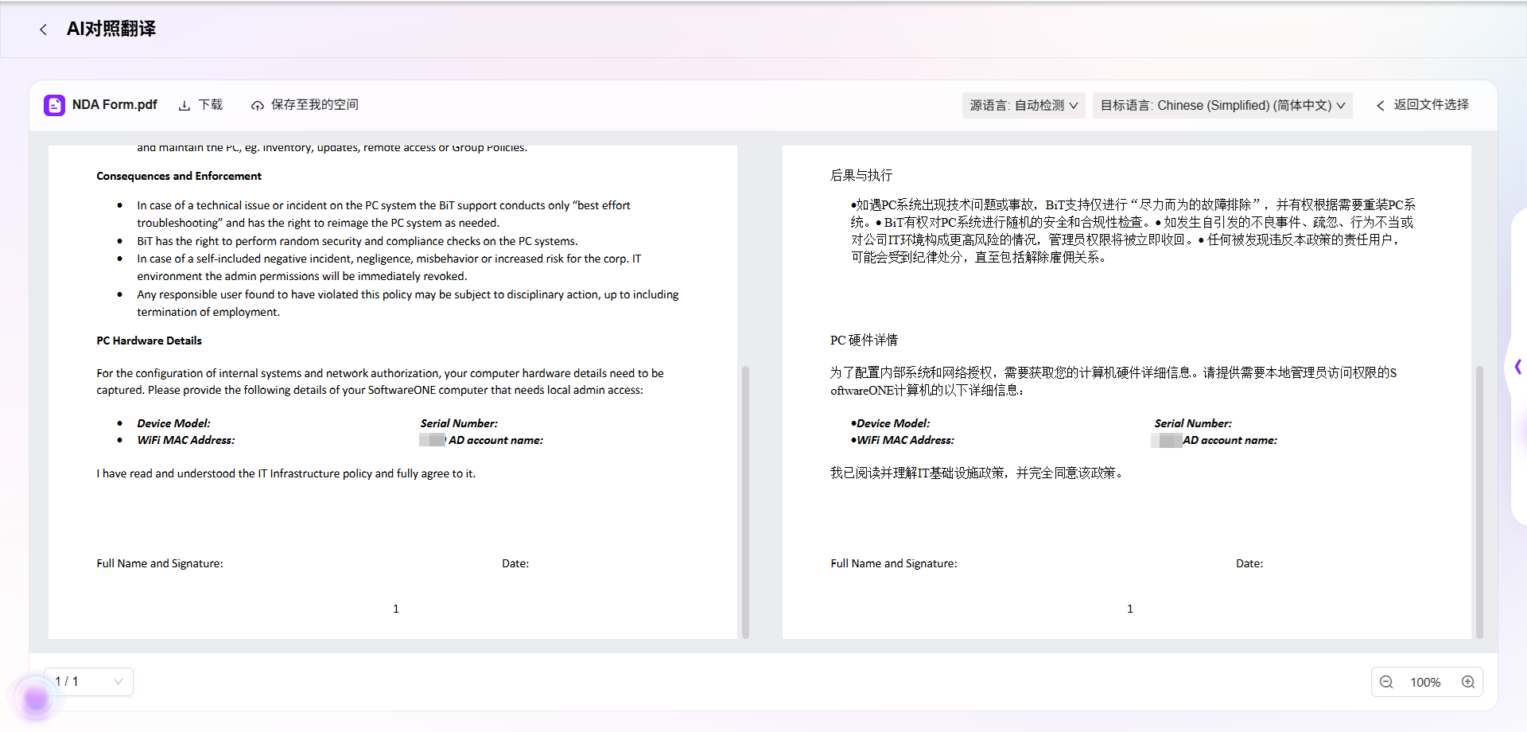Click 返回文件选择 to return to file selection
1527x732 pixels.
pyautogui.click(x=1423, y=105)
